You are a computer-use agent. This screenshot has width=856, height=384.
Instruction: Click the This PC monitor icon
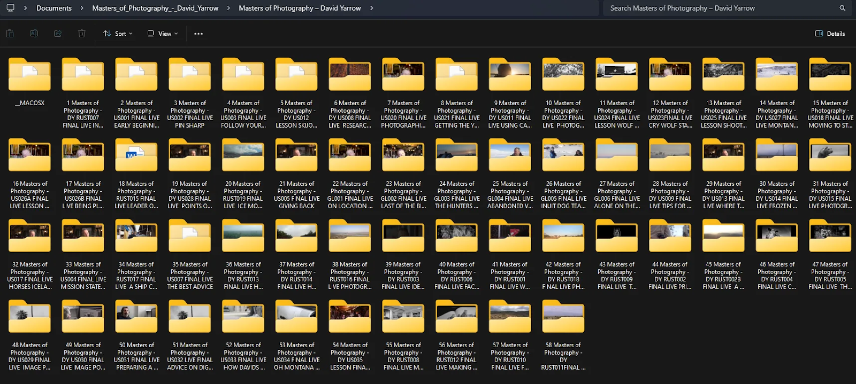click(10, 8)
